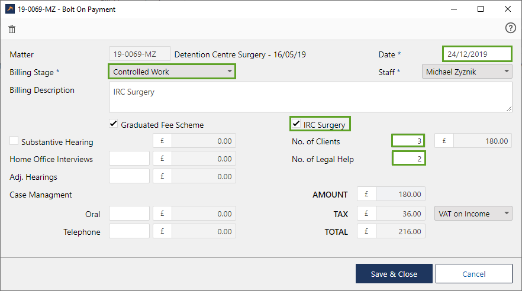The width and height of the screenshot is (522, 291).
Task: Focus the Billing Description text area
Action: click(x=310, y=97)
